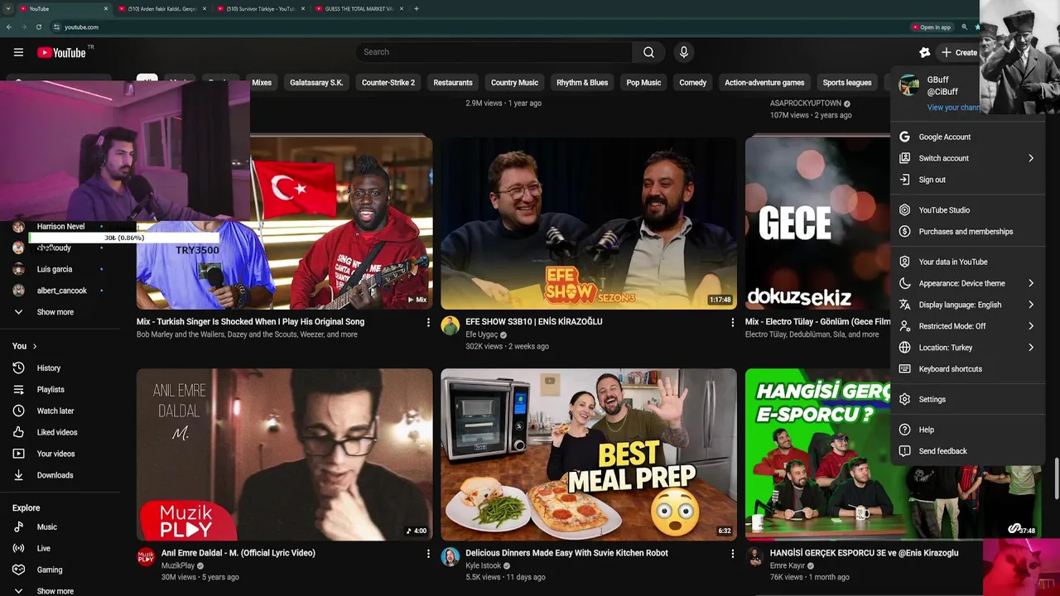Open the You section arrow
This screenshot has width=1060, height=596.
tap(34, 346)
